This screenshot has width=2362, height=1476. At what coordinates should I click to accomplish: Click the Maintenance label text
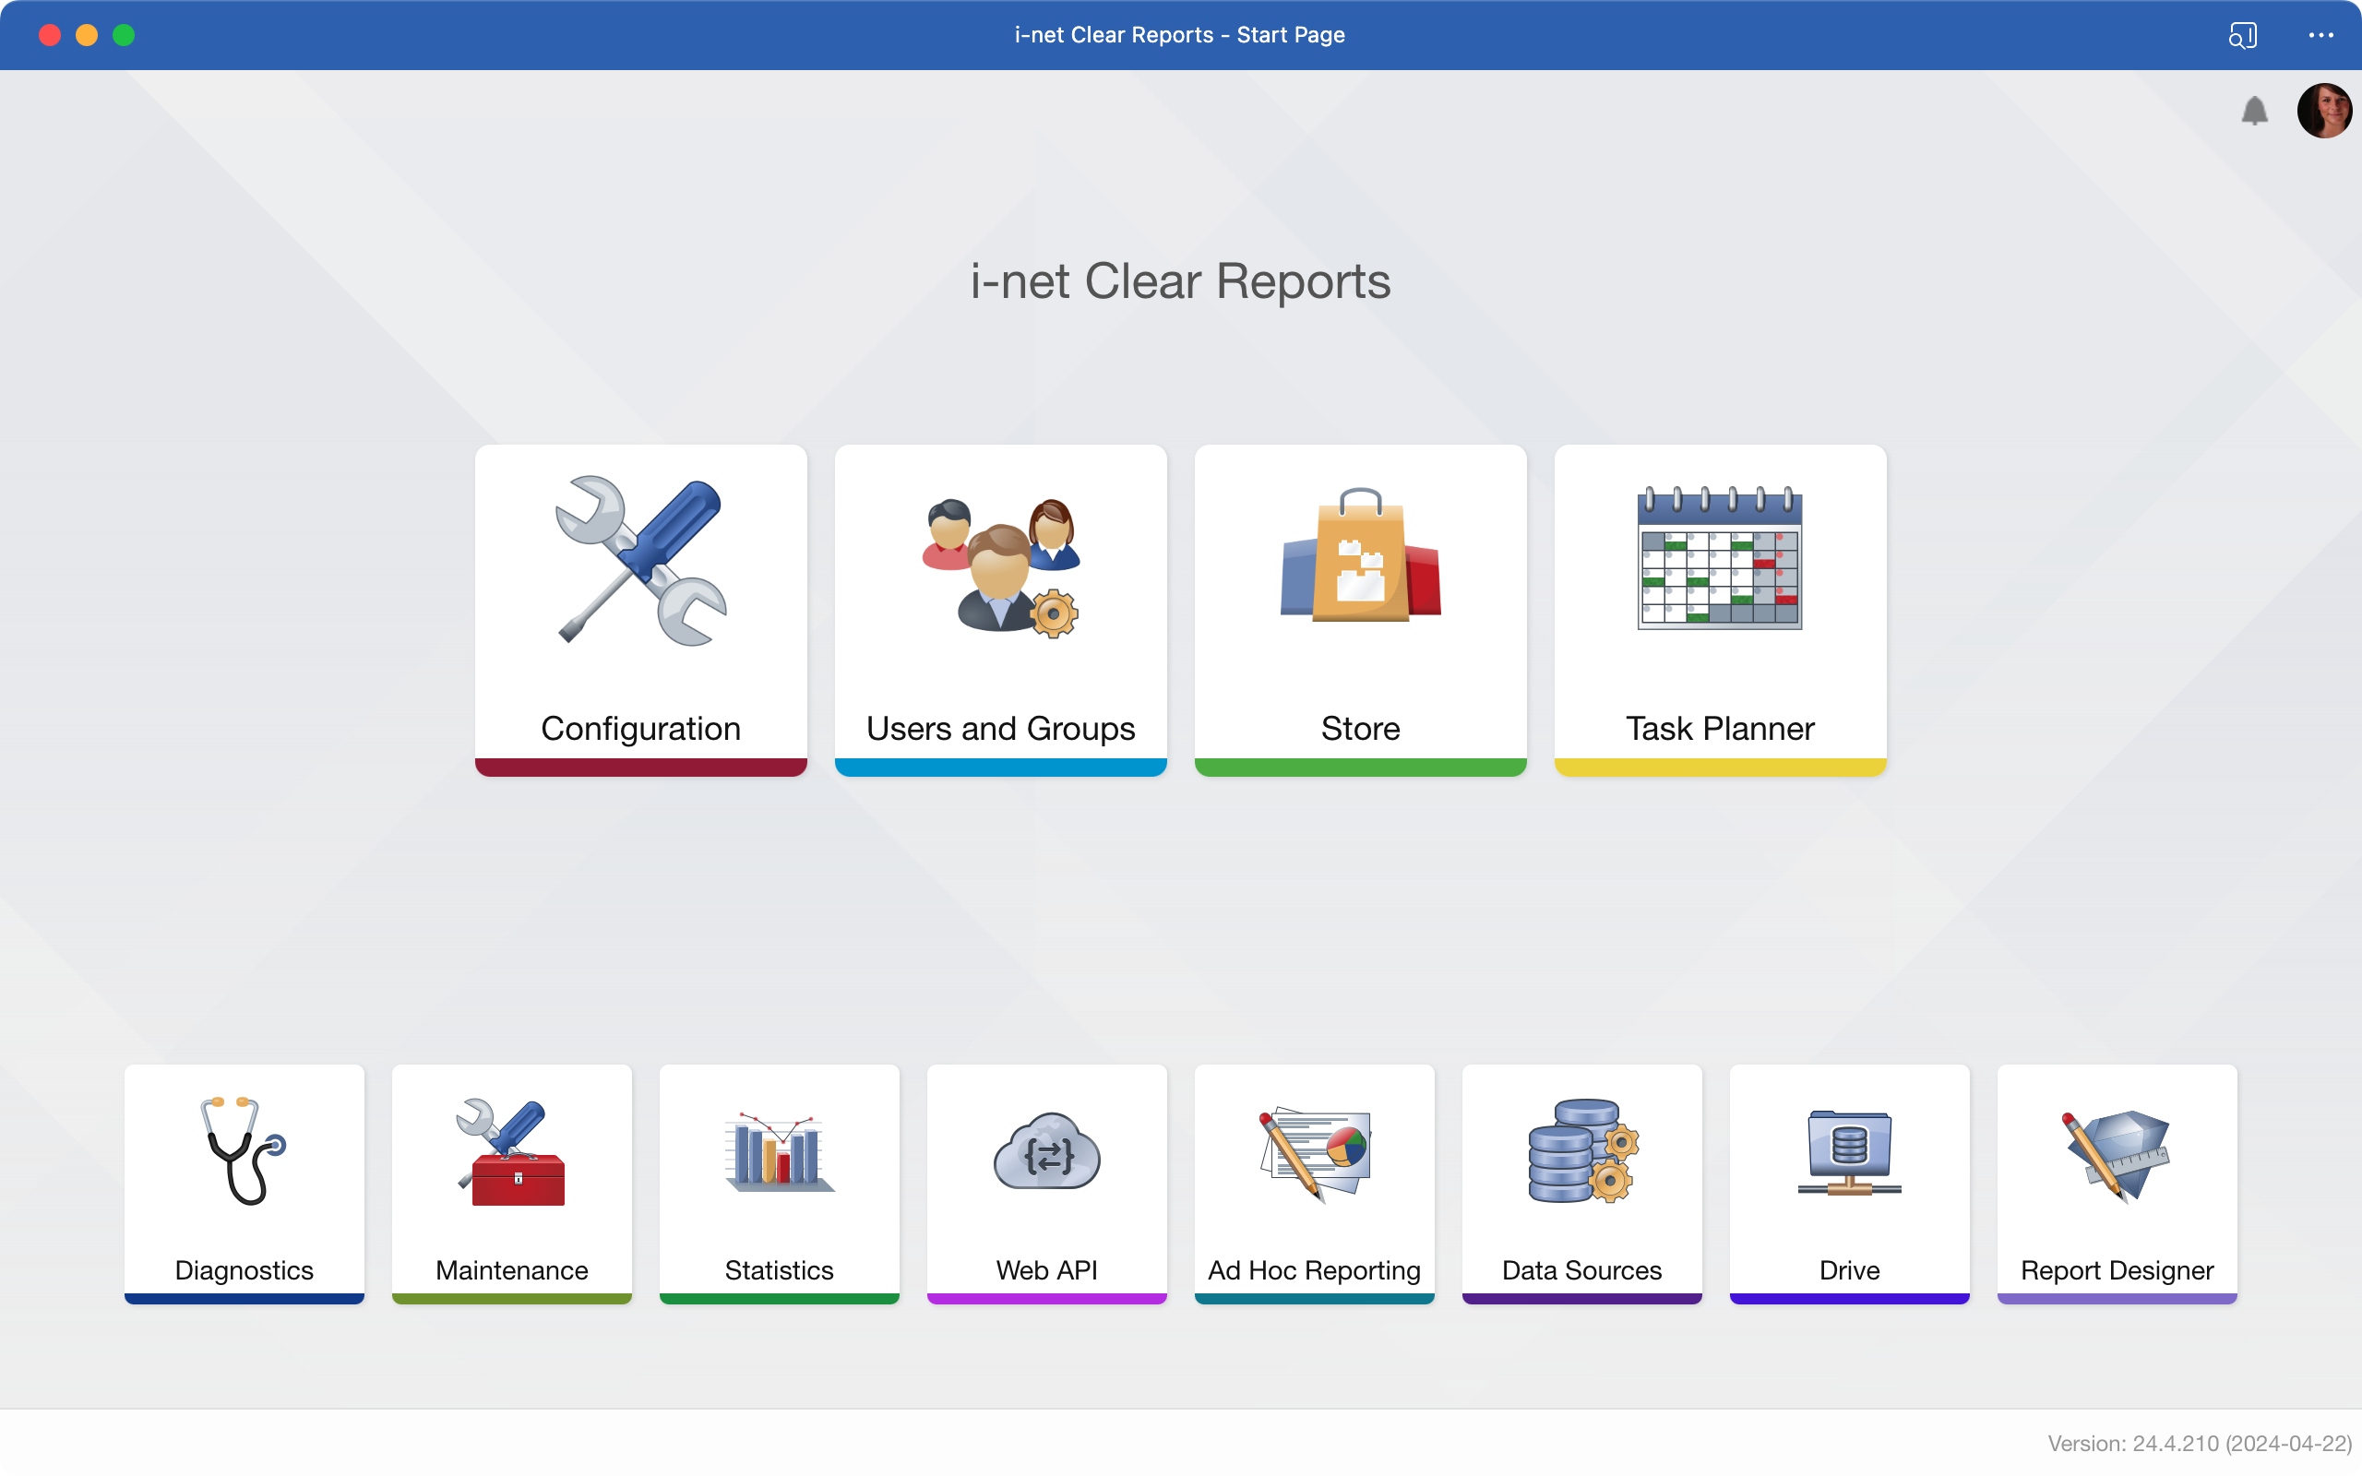tap(511, 1270)
